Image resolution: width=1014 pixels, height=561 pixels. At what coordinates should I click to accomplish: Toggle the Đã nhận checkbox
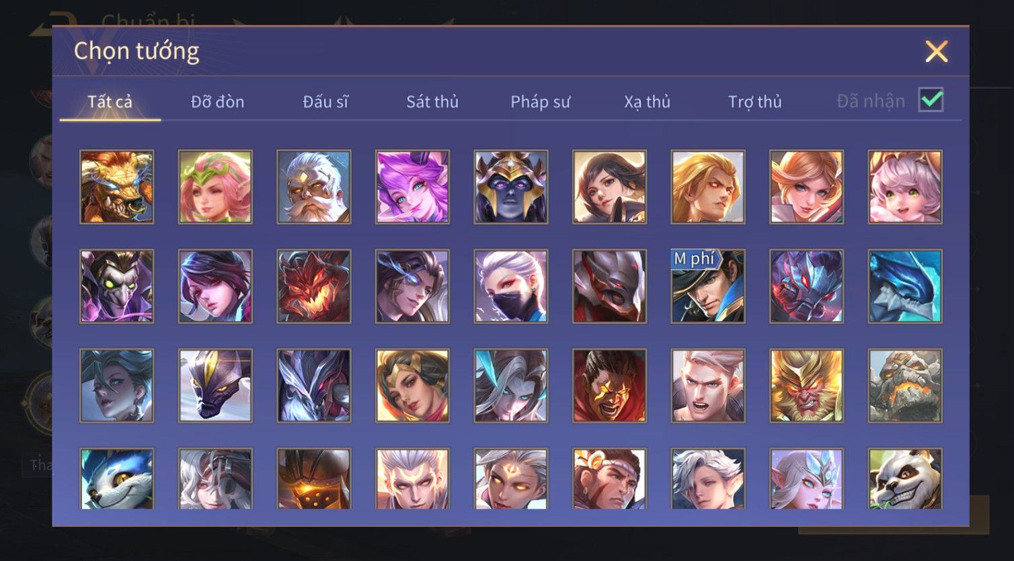pos(931,100)
